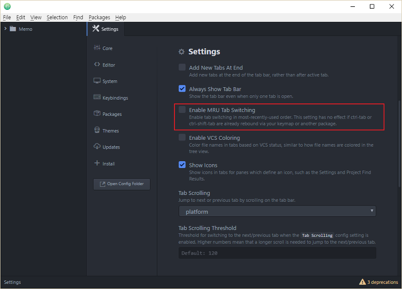Image resolution: width=402 pixels, height=289 pixels.
Task: Click the Packages box icon
Action: pyautogui.click(x=97, y=113)
